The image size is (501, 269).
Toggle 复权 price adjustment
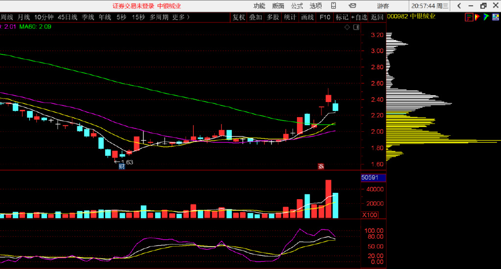coord(239,17)
